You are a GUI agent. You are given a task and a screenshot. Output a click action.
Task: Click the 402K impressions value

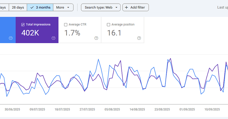30,33
